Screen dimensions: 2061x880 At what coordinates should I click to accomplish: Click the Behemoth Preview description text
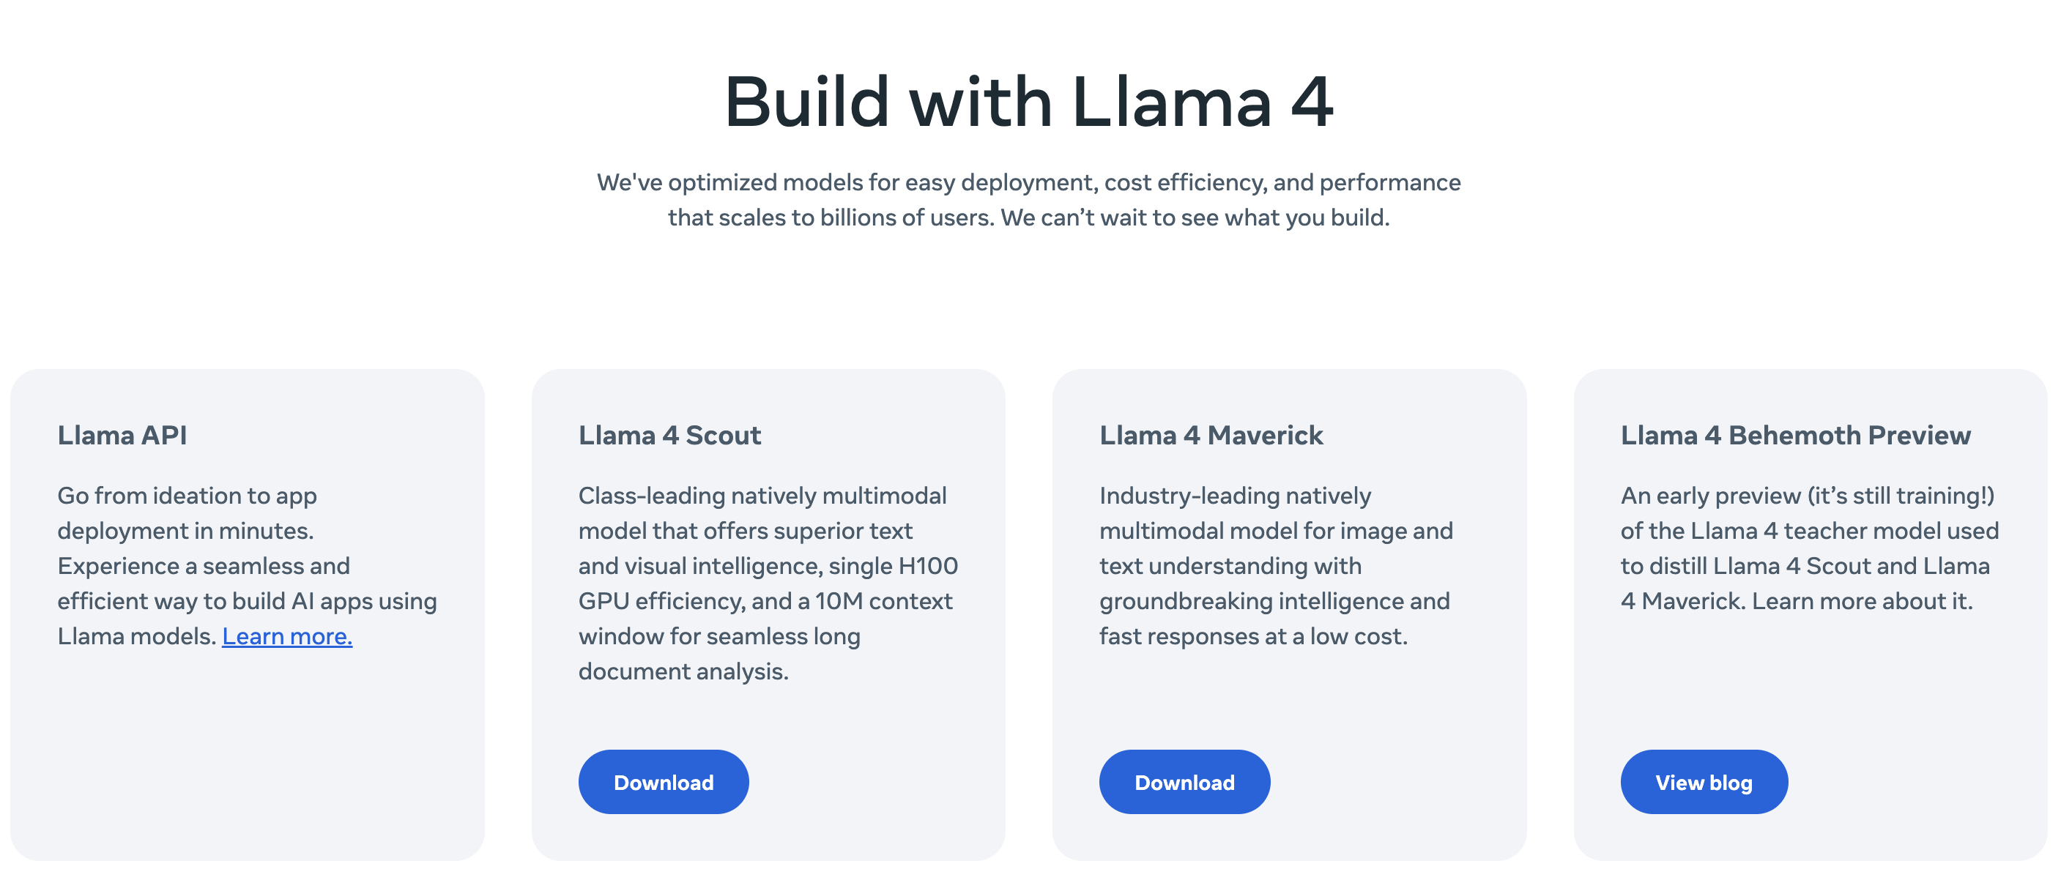(x=1810, y=548)
